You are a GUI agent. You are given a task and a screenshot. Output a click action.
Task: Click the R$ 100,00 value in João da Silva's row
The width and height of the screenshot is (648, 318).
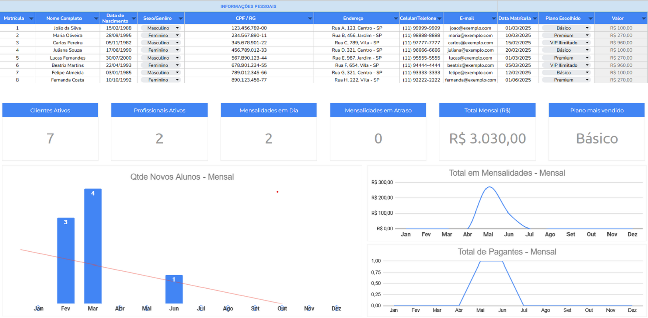[x=621, y=28]
